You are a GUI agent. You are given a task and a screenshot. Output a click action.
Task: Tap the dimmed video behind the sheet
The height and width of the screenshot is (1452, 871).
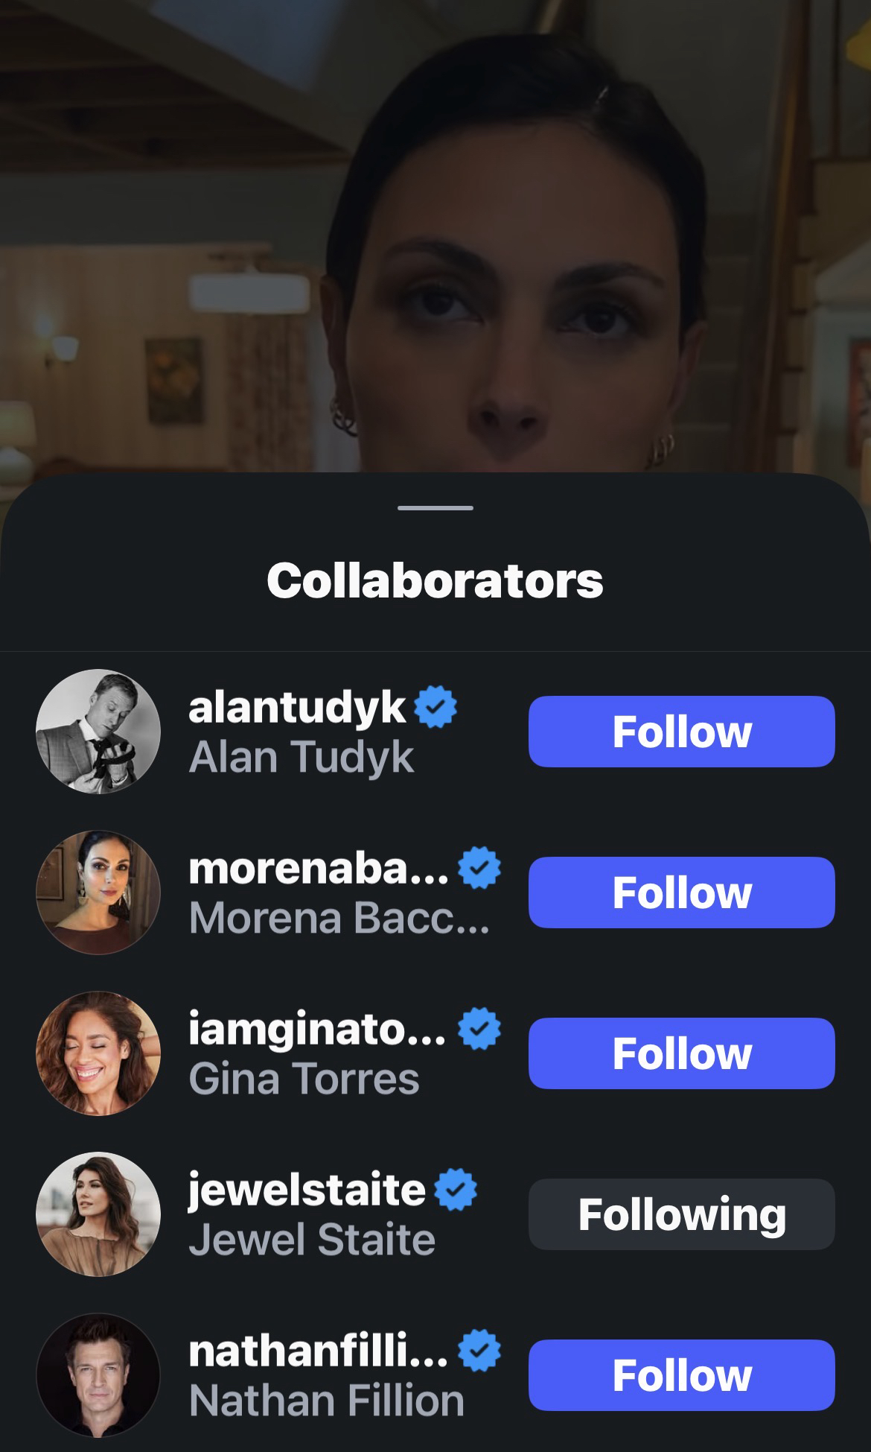click(435, 223)
